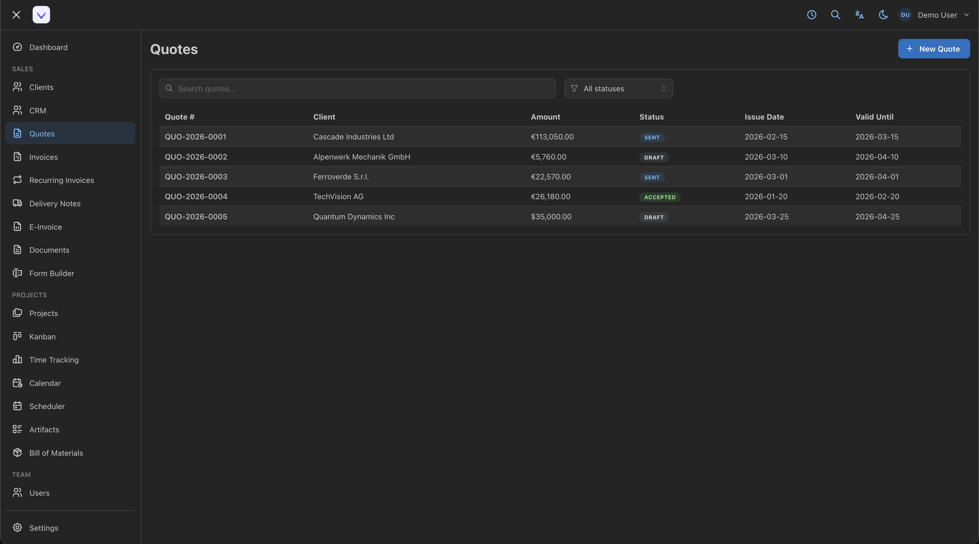Open Delivery Notes truck icon

(17, 203)
